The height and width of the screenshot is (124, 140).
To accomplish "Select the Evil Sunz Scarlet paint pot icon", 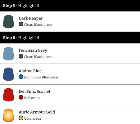I will point(8,95).
